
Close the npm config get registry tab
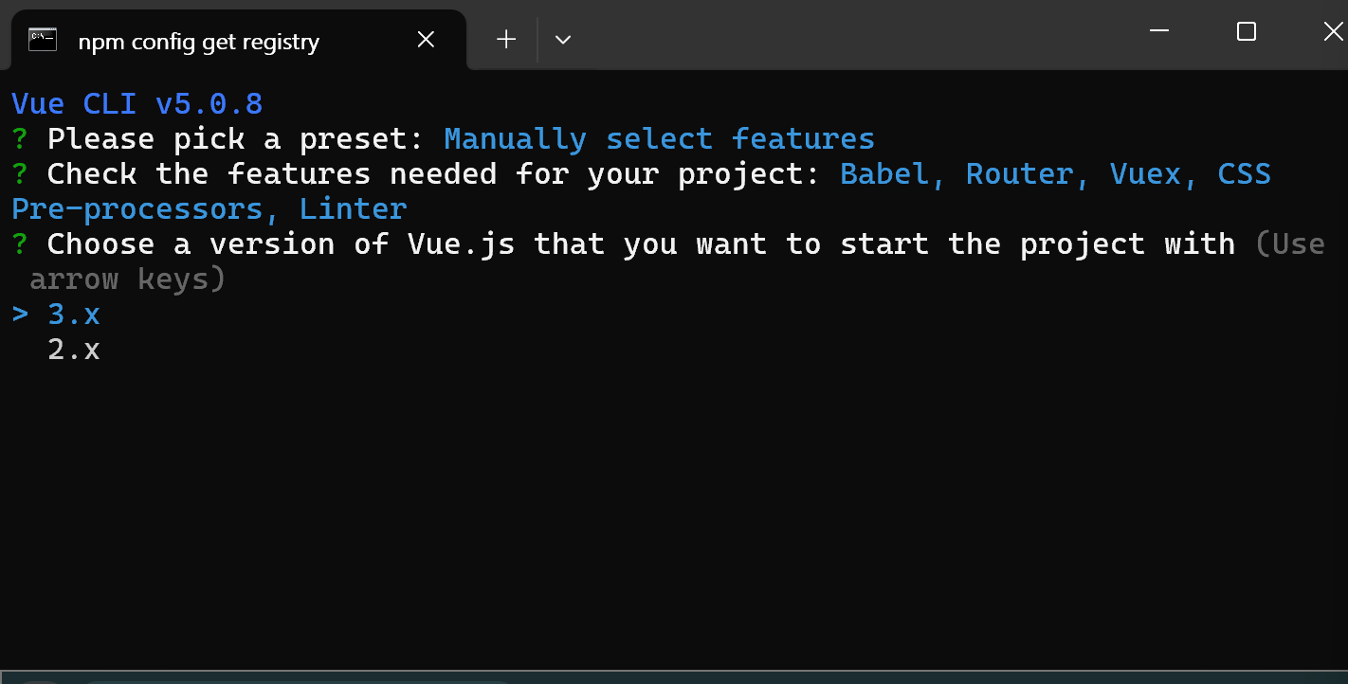click(426, 40)
